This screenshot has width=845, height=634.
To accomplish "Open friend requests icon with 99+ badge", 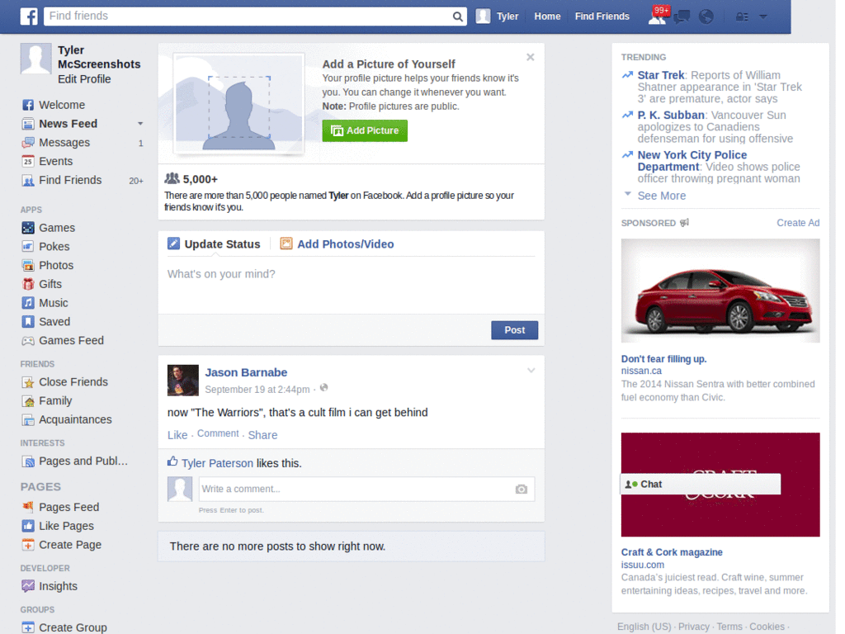I will tap(658, 16).
